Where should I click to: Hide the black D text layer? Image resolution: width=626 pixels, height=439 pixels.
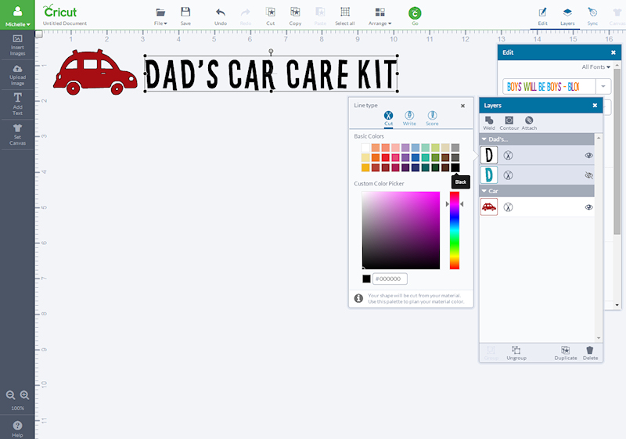(589, 155)
